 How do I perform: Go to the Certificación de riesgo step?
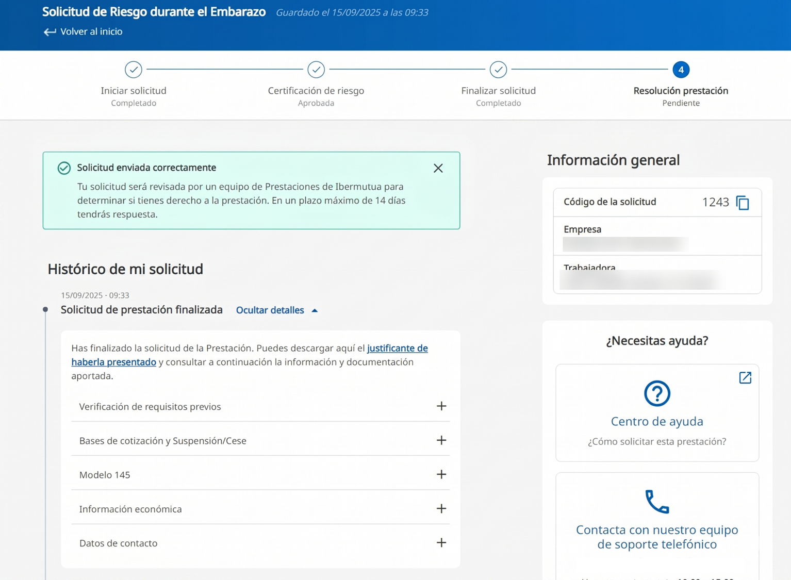(316, 70)
